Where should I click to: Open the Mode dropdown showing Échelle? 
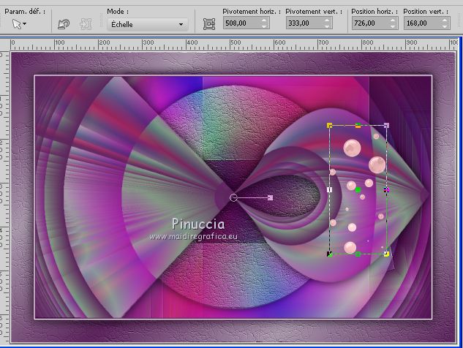tap(146, 24)
